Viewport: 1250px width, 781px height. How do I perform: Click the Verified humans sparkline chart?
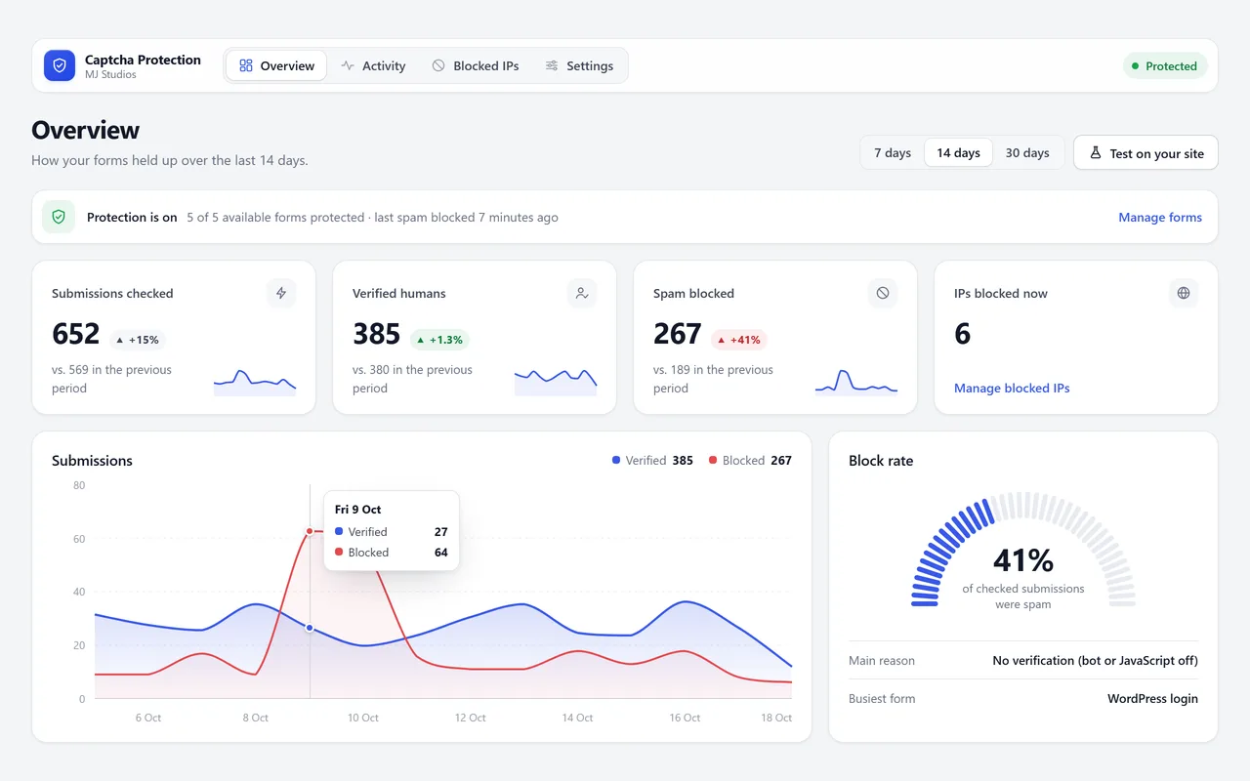pyautogui.click(x=556, y=382)
